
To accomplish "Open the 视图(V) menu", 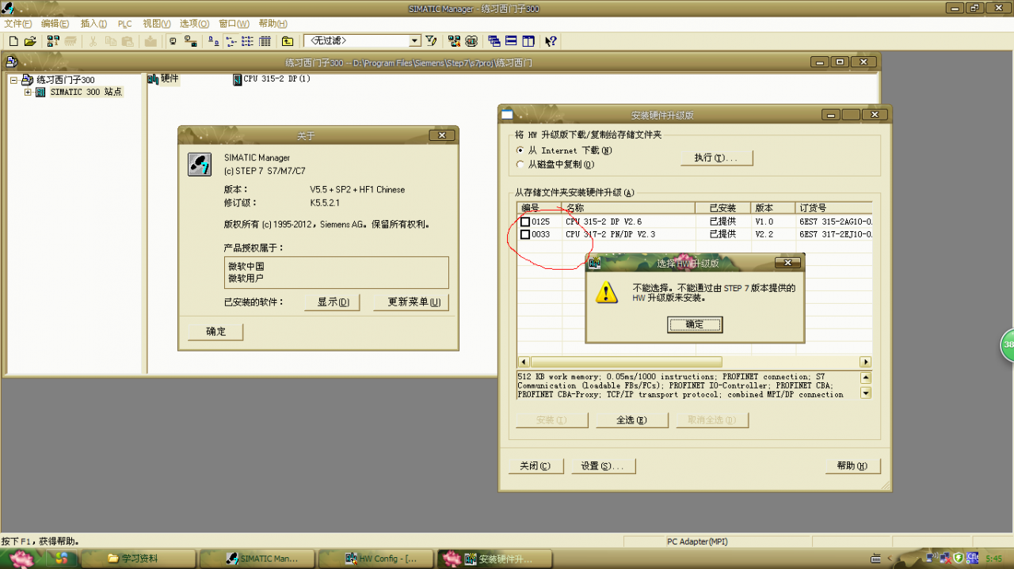I will pos(157,24).
